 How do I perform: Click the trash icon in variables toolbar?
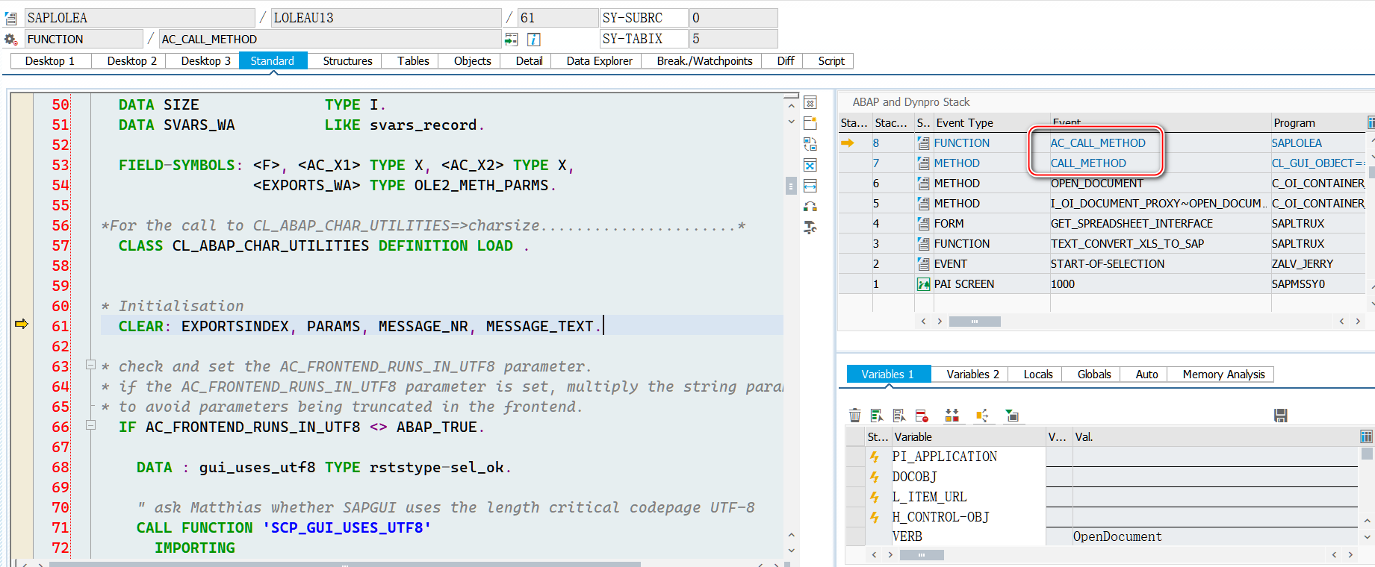[x=855, y=416]
